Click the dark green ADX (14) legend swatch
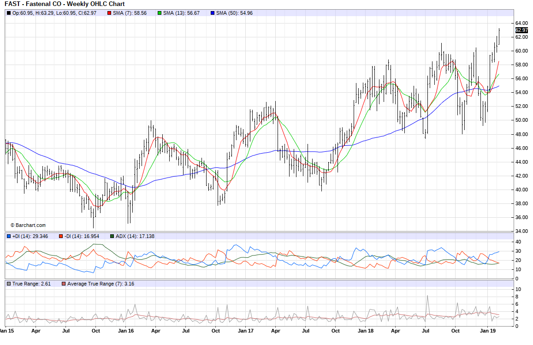This screenshot has height=345, width=533. point(112,236)
